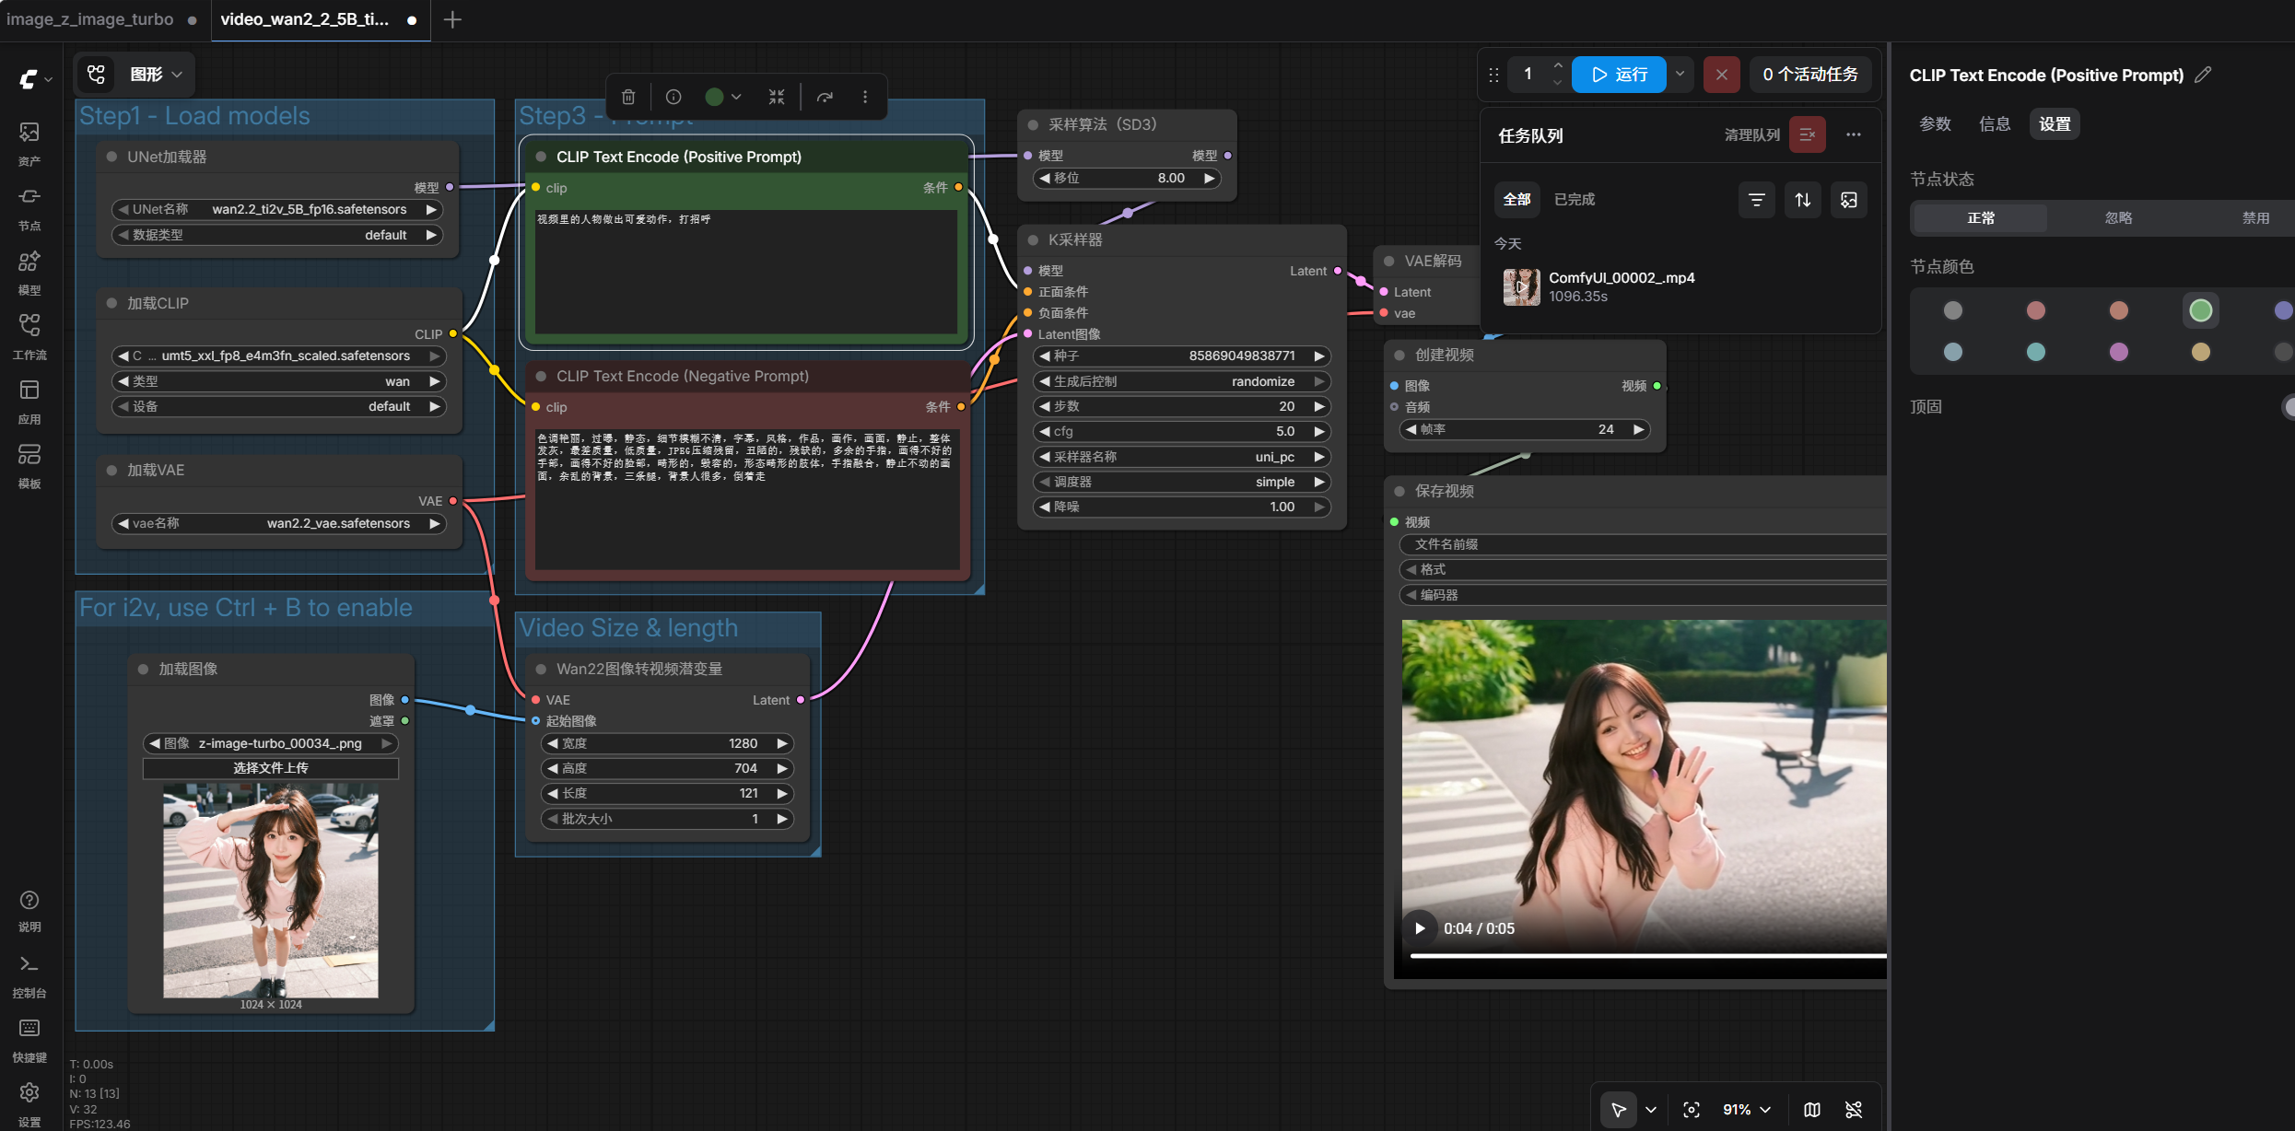Image resolution: width=2295 pixels, height=1131 pixels.
Task: Click the fit view icon near zoom percent
Action: pos(1692,1110)
